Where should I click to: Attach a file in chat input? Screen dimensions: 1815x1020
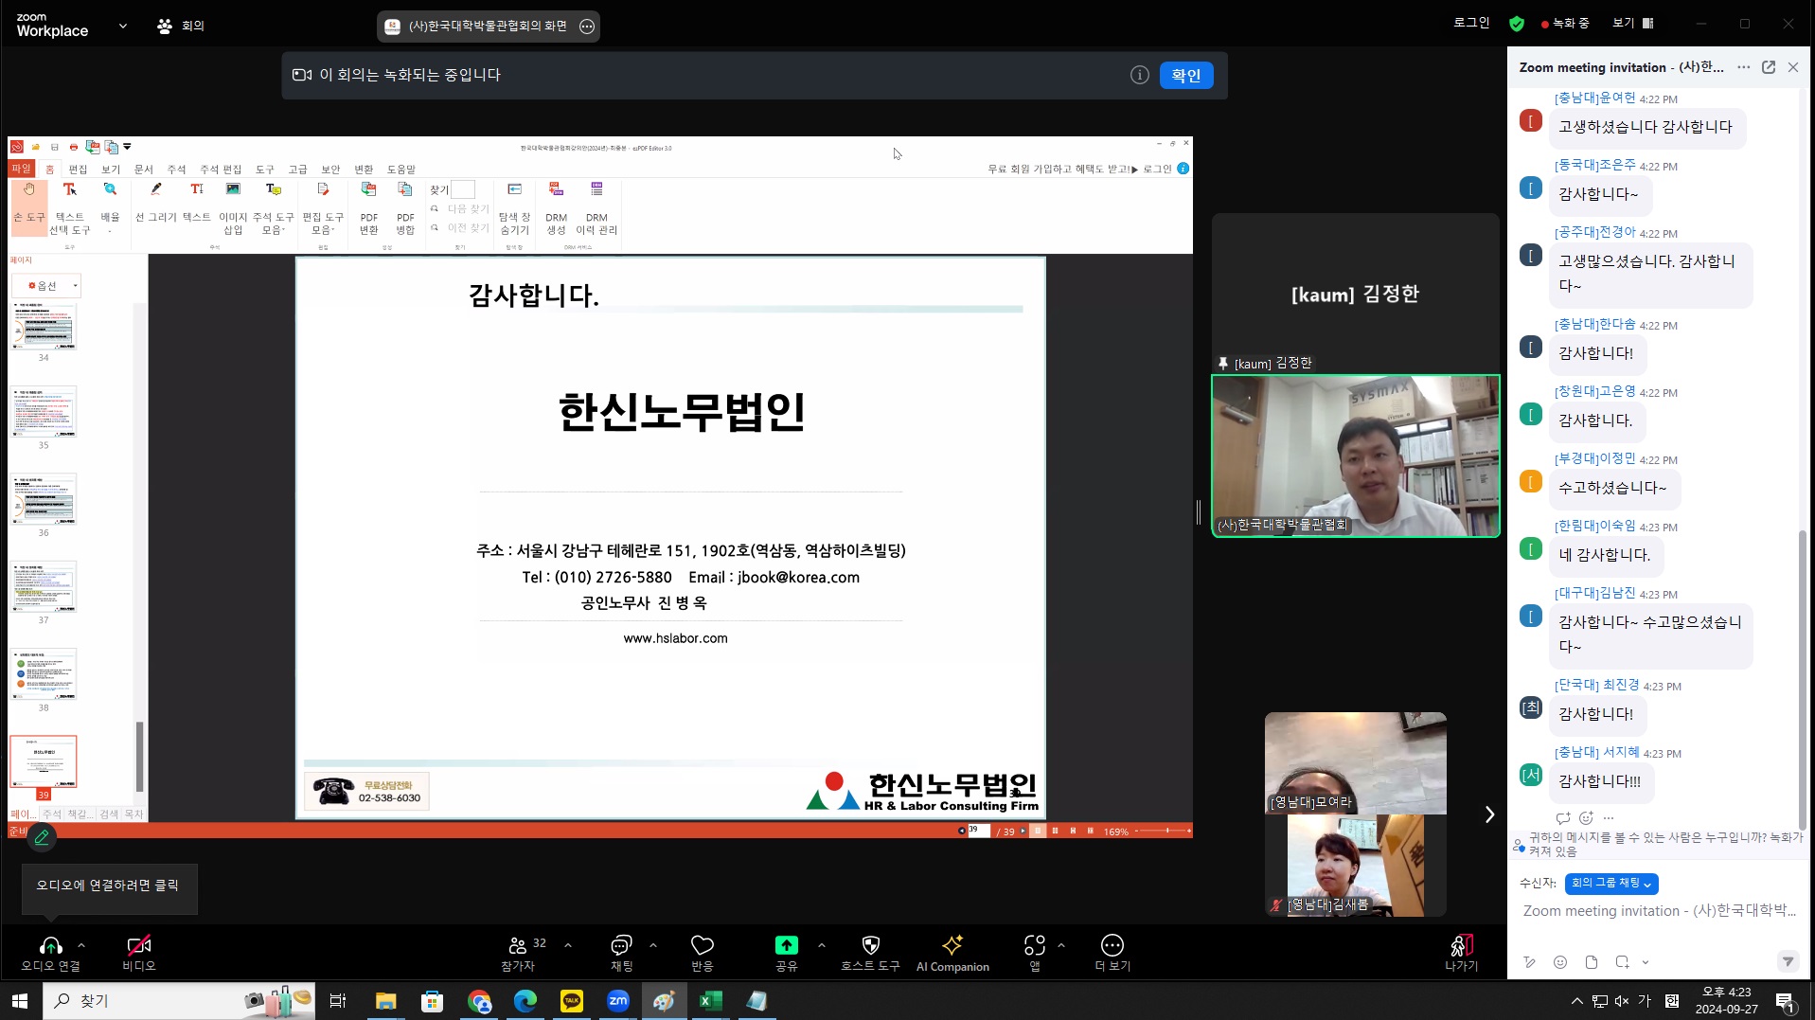(1592, 962)
